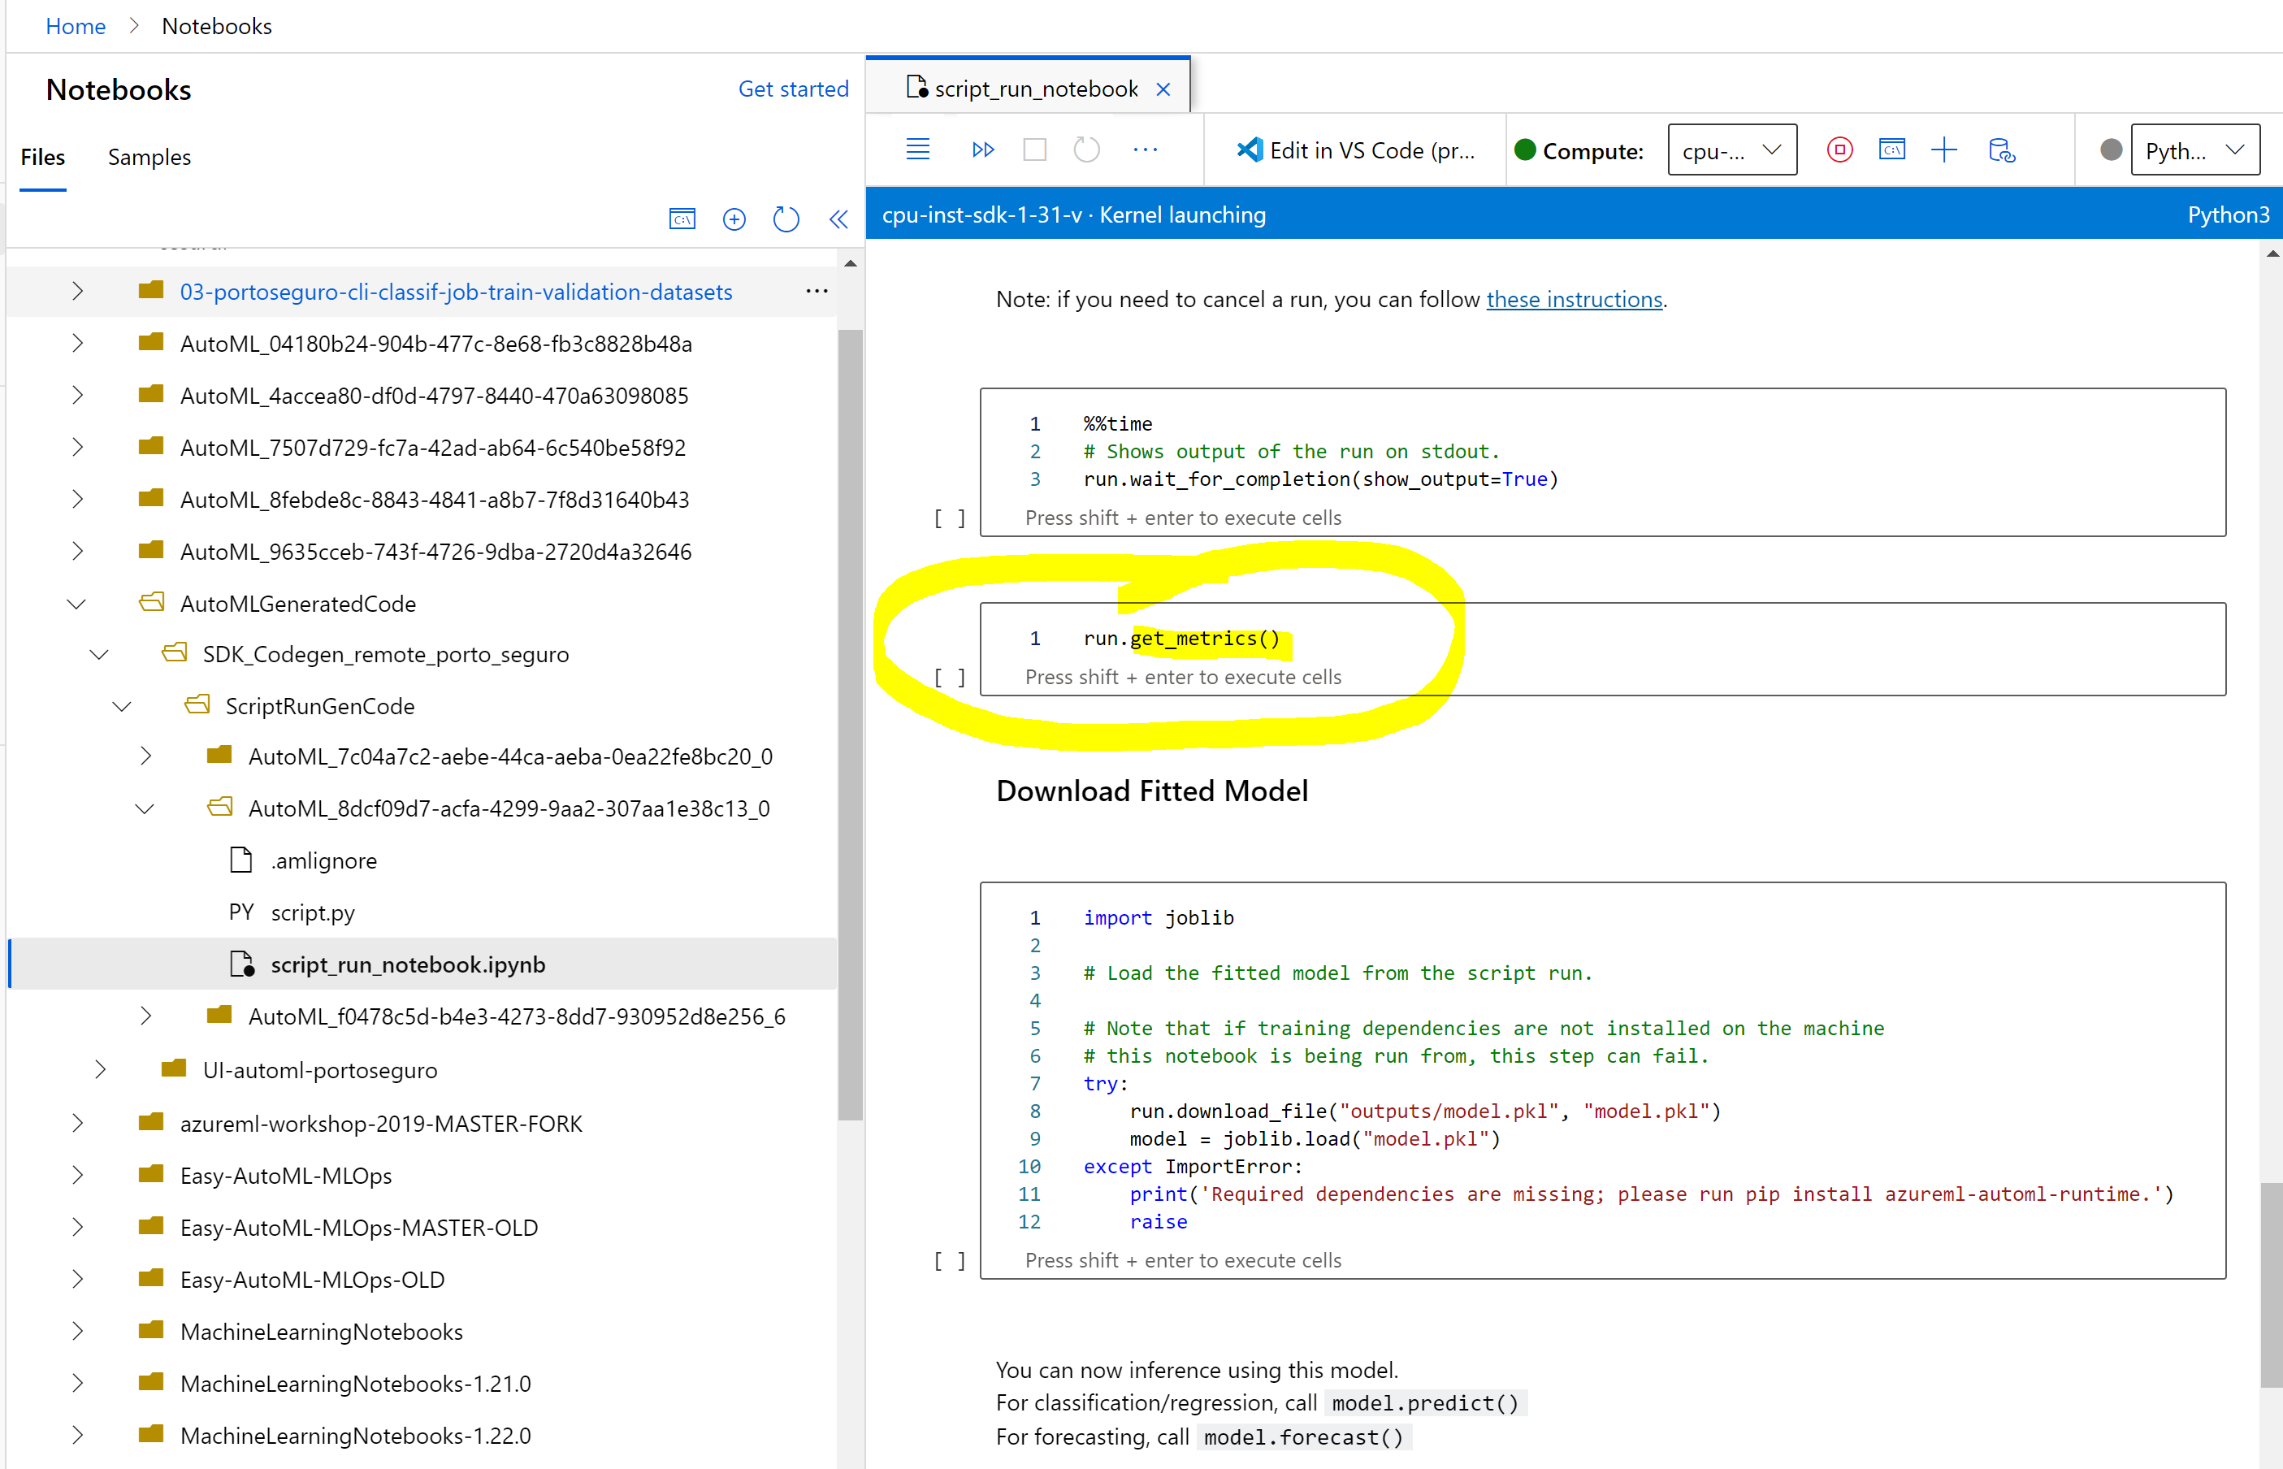
Task: Open the notebook outline menu icon
Action: point(917,149)
